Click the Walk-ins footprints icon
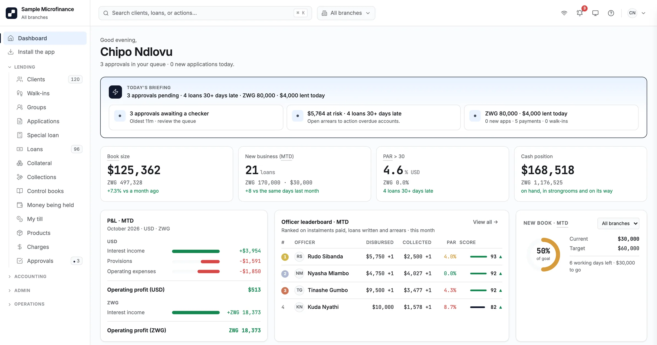The width and height of the screenshot is (657, 345). point(20,93)
